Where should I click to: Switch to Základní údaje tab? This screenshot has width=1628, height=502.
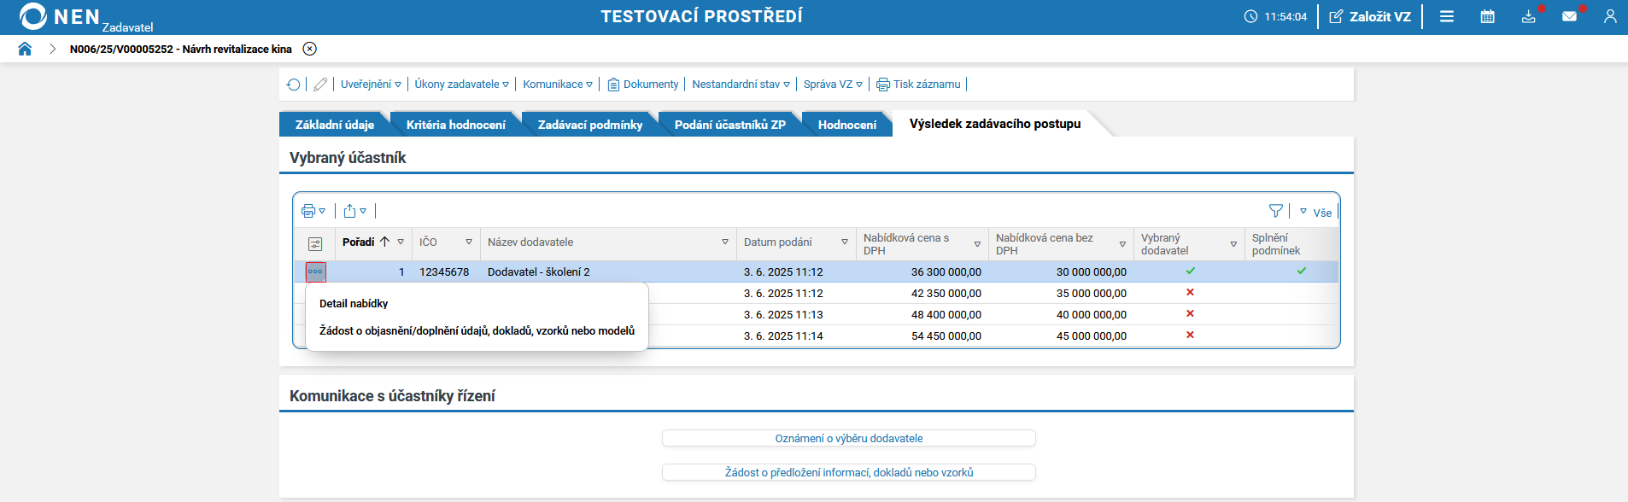(x=335, y=125)
